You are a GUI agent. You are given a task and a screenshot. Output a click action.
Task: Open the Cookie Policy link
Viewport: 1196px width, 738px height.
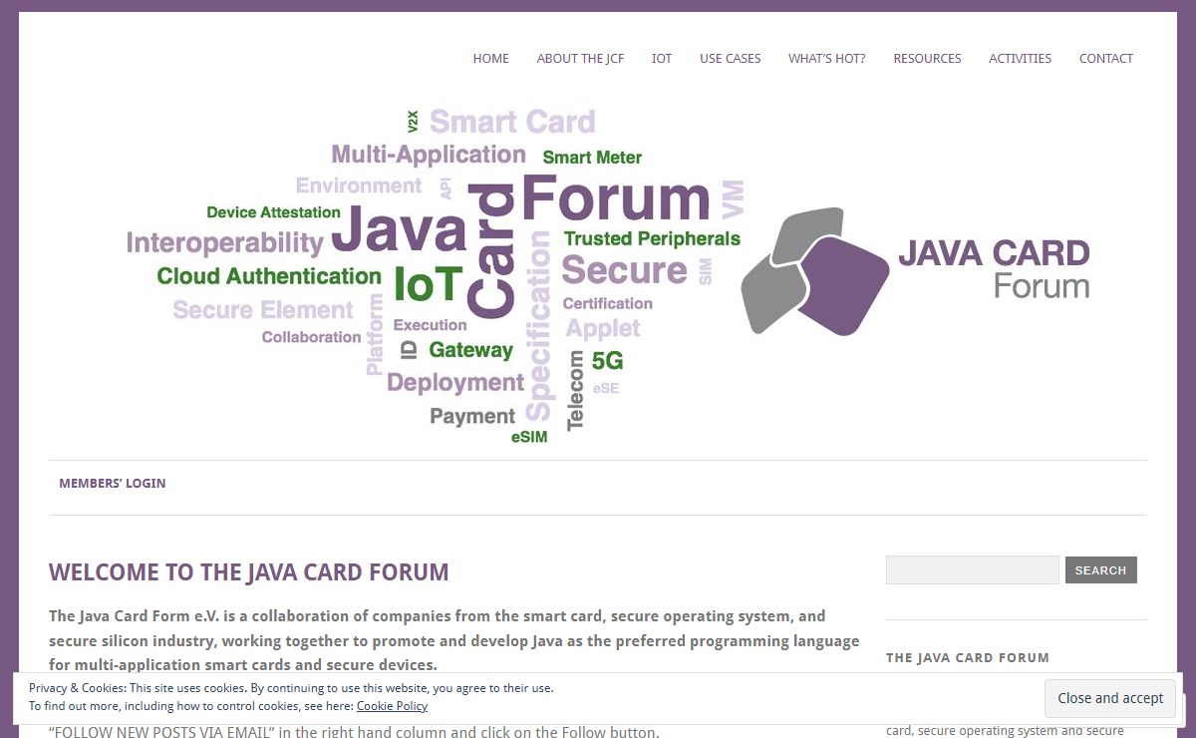pyautogui.click(x=392, y=706)
